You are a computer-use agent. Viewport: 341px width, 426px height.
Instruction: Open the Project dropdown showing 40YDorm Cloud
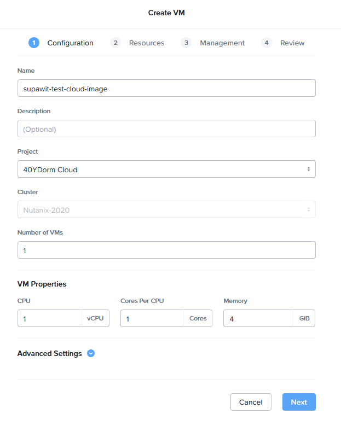pos(166,169)
